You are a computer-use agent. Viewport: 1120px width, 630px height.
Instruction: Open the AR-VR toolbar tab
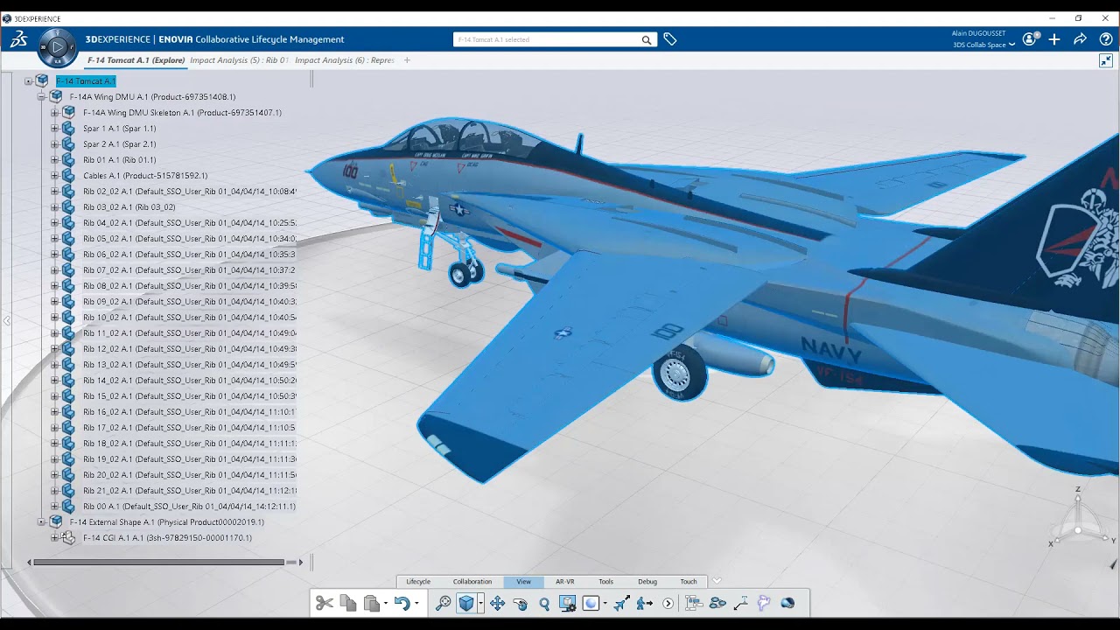pyautogui.click(x=565, y=582)
